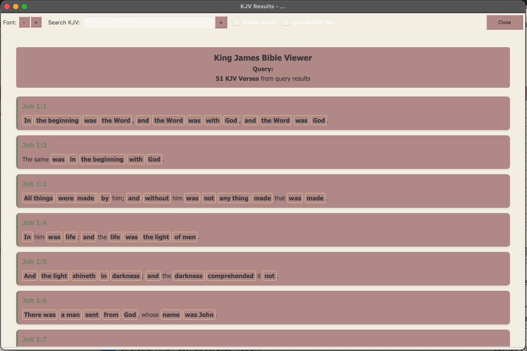The image size is (527, 351).
Task: Toggle Include Old Test. checkbox
Action: tap(286, 22)
